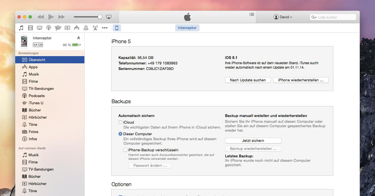Viewport: 375px width, 196px height.
Task: Click the rewind playback button
Action: click(41, 17)
